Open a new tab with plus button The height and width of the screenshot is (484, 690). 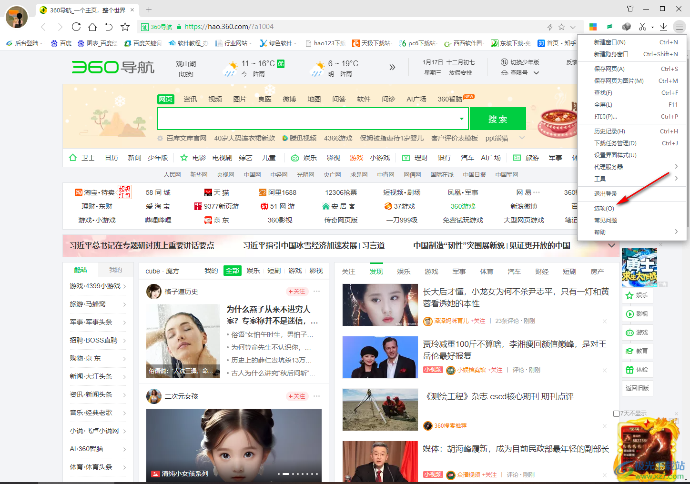(x=149, y=10)
